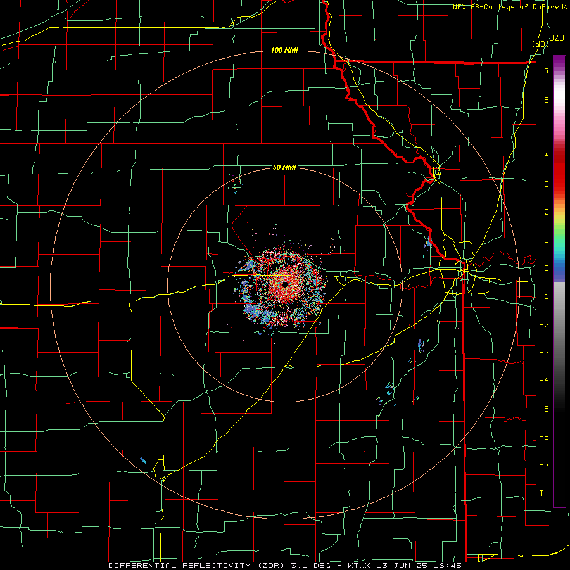Click the 100 NMI range ring label
Viewport: 570px width, 570px height.
coord(284,50)
